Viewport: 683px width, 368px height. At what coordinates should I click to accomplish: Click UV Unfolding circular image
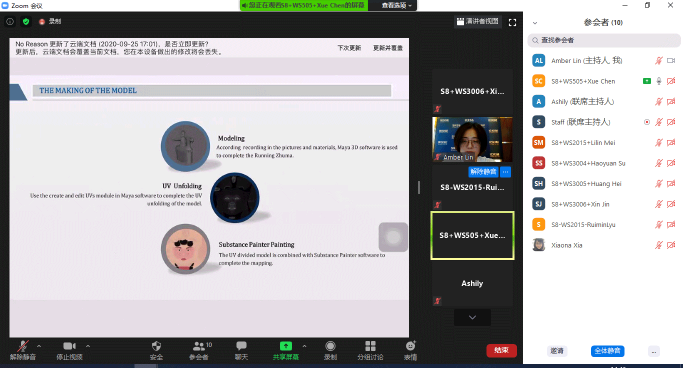click(234, 198)
